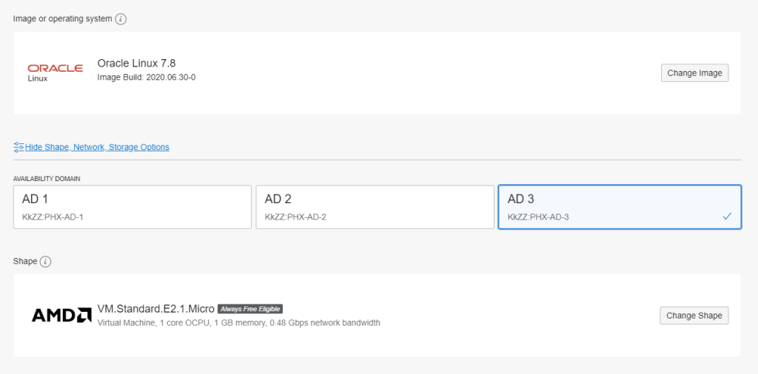Click VM.Standard.E2.1.Micro shape name
758x374 pixels.
pyautogui.click(x=156, y=309)
